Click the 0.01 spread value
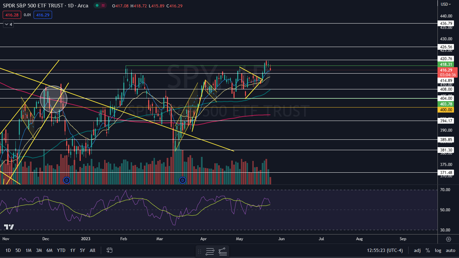The width and height of the screenshot is (459, 258). pos(27,15)
